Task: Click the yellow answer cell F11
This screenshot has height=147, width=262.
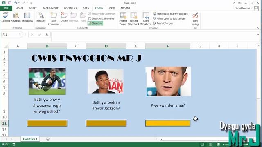Action: (168, 123)
